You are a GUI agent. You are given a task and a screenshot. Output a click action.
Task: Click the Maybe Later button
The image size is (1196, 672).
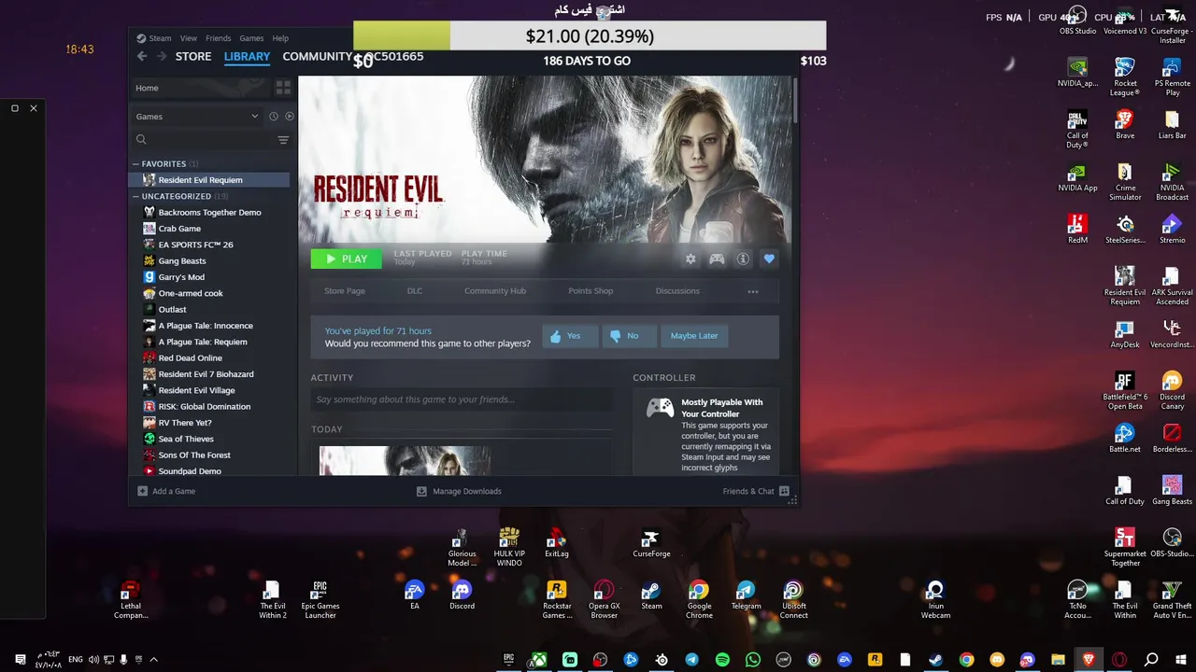click(x=694, y=336)
